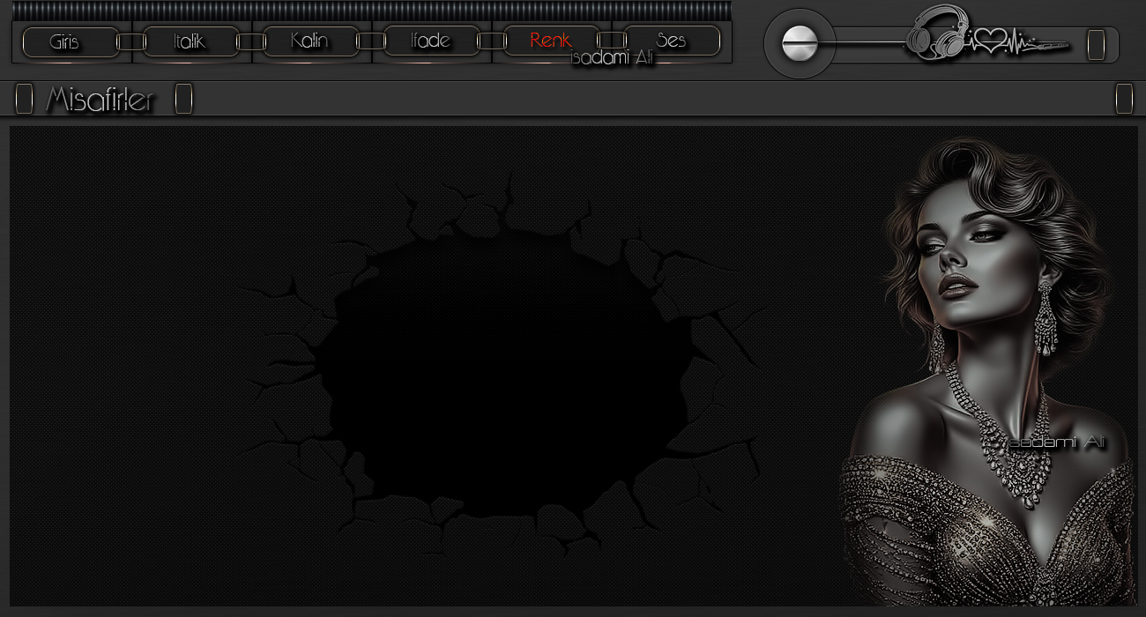The image size is (1146, 617).
Task: Click the woman portrait image
Action: click(987, 370)
